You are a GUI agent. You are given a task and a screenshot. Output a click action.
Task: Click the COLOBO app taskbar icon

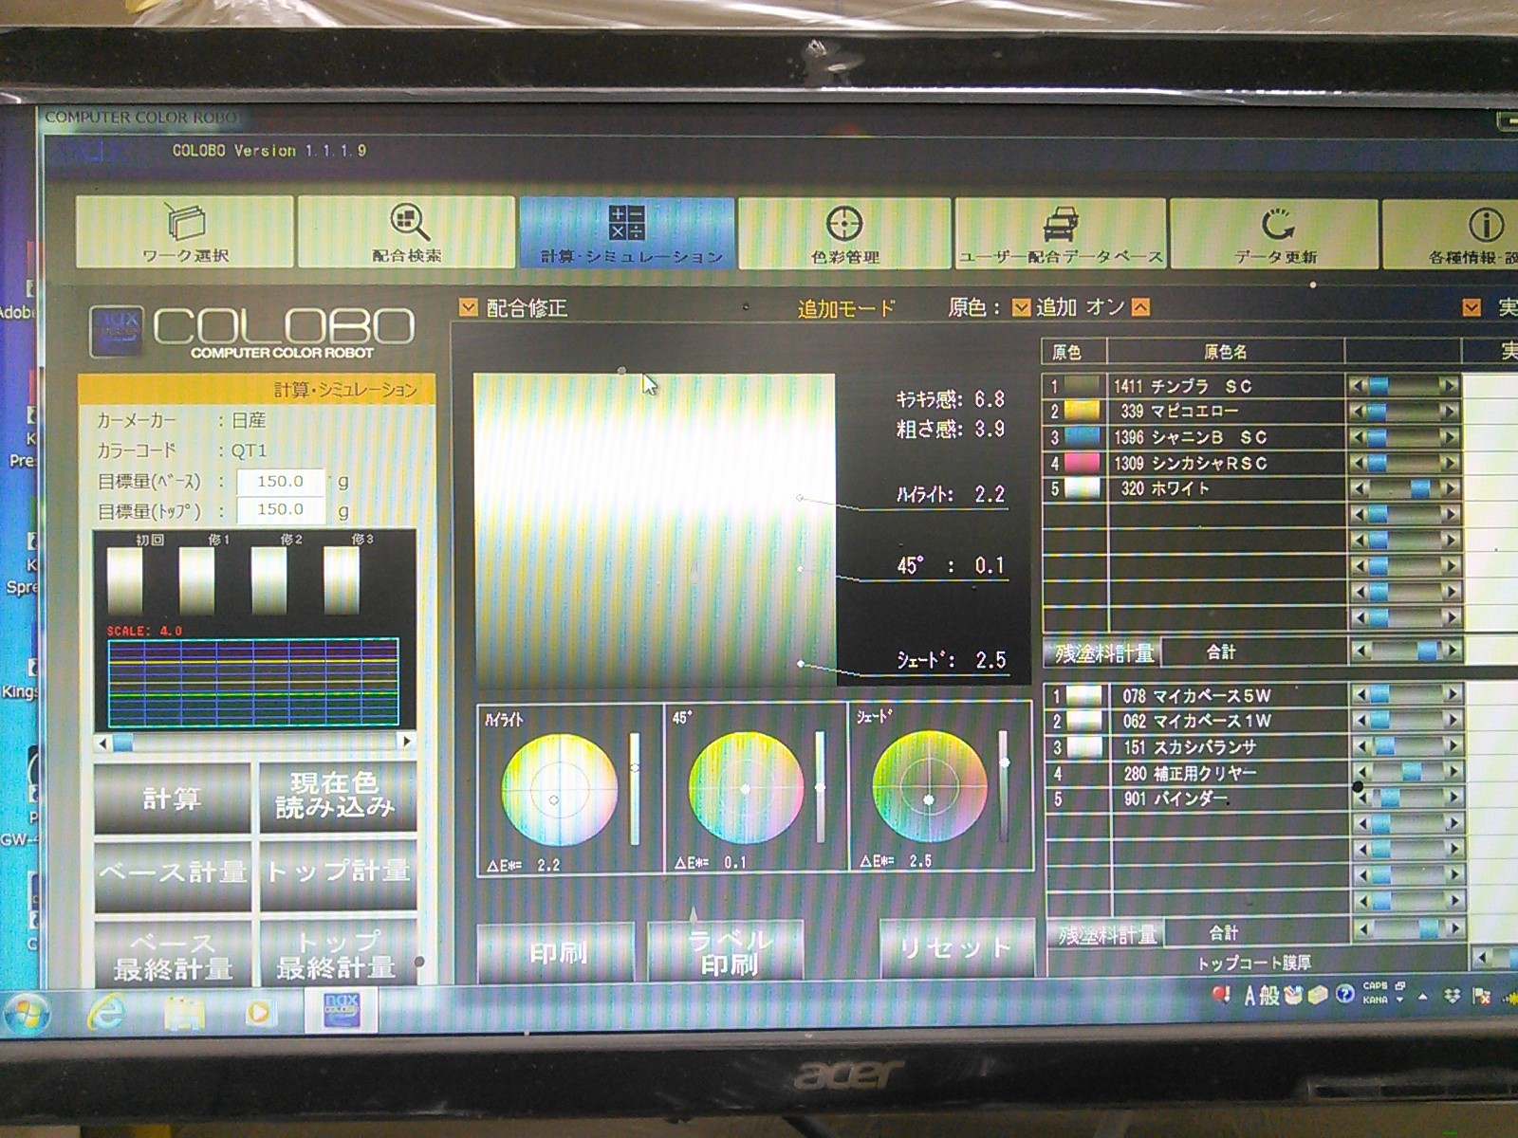click(341, 1009)
